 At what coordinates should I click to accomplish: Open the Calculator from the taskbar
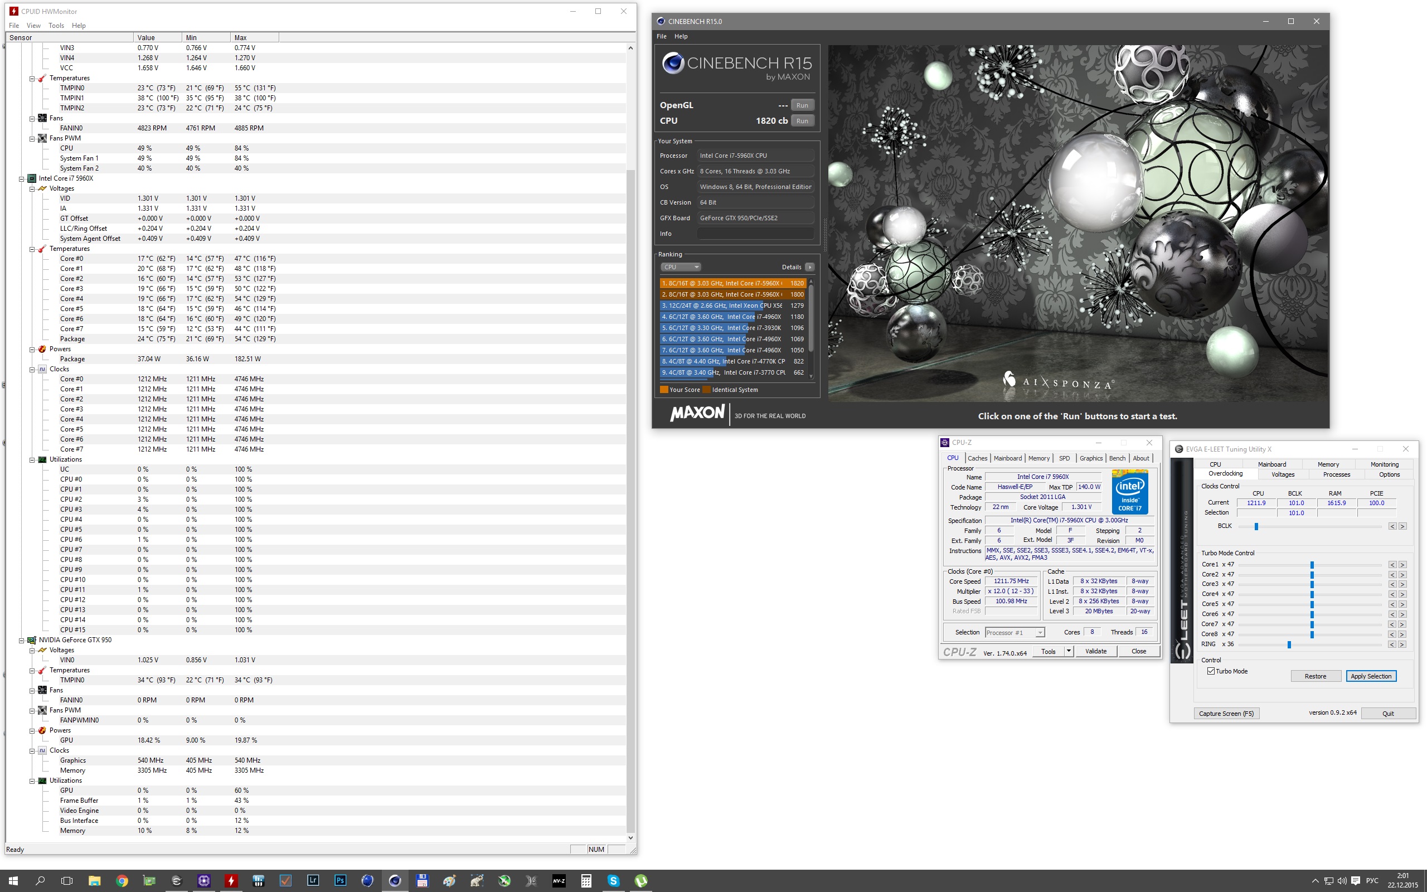coord(586,881)
